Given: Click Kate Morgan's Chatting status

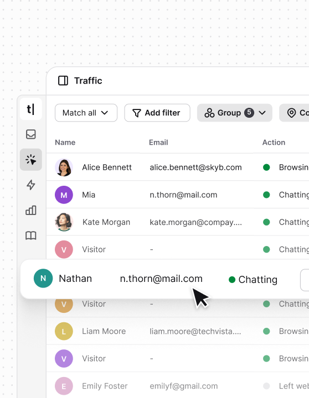Looking at the screenshot, I should (x=286, y=222).
